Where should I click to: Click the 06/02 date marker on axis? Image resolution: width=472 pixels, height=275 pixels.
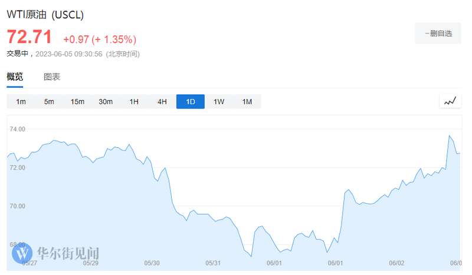click(396, 263)
